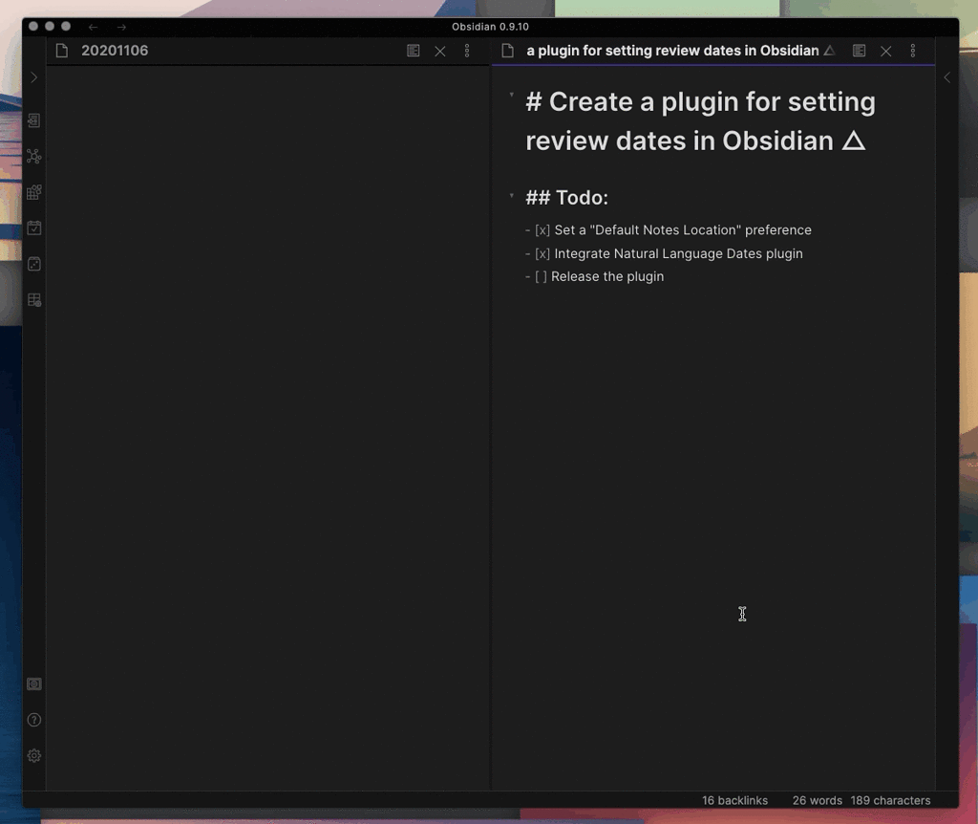Screen dimensions: 978x824
Task: Uncheck the Natural Language Dates task
Action: coord(542,253)
